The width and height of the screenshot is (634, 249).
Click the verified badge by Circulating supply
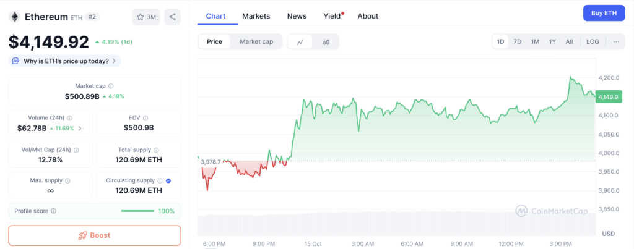click(x=169, y=181)
